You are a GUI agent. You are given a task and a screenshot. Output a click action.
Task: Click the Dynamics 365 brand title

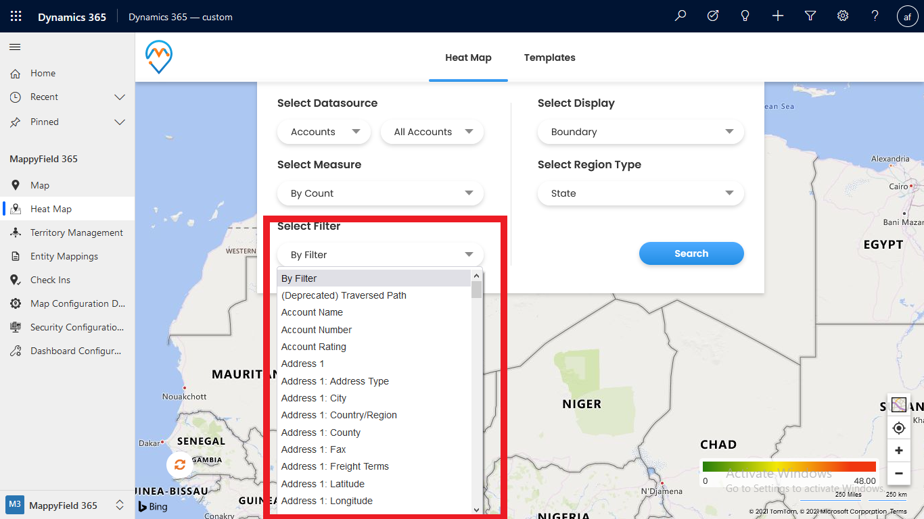72,17
